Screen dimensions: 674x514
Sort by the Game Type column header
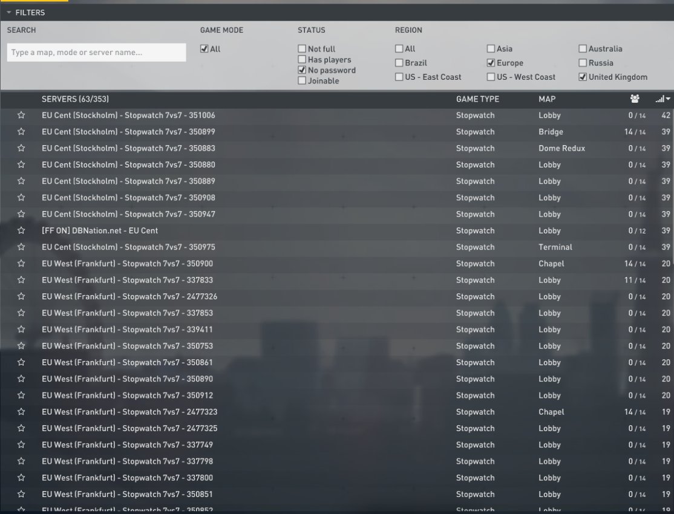(477, 99)
